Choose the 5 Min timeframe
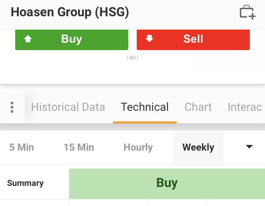 pos(22,147)
